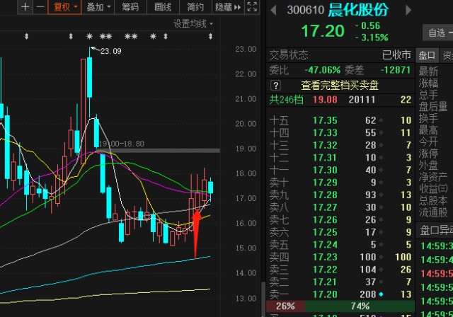Switch to 简约 view mode
This screenshot has height=317, width=453.
195,6
